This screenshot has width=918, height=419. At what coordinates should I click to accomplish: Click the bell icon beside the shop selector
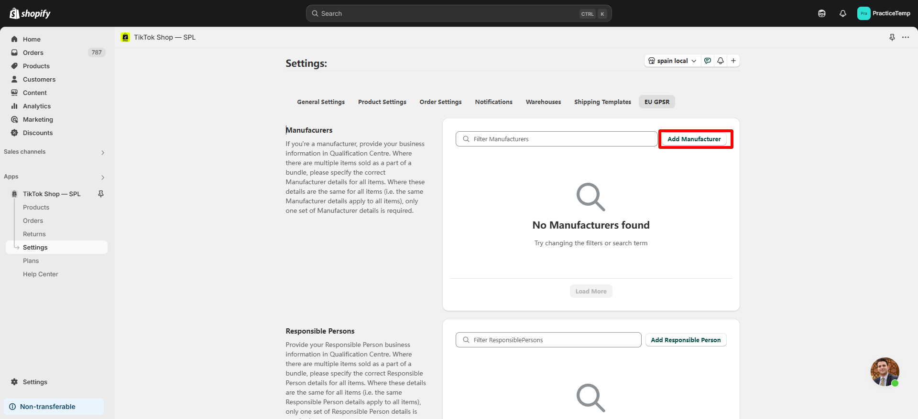721,61
